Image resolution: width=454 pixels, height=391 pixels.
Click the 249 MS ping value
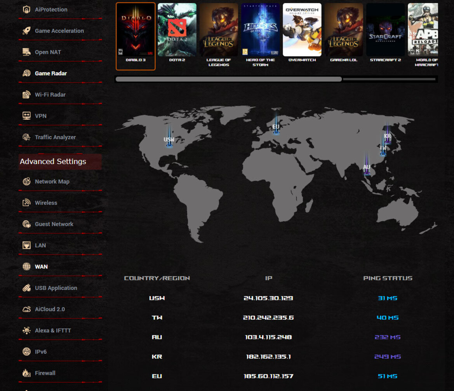click(x=388, y=356)
